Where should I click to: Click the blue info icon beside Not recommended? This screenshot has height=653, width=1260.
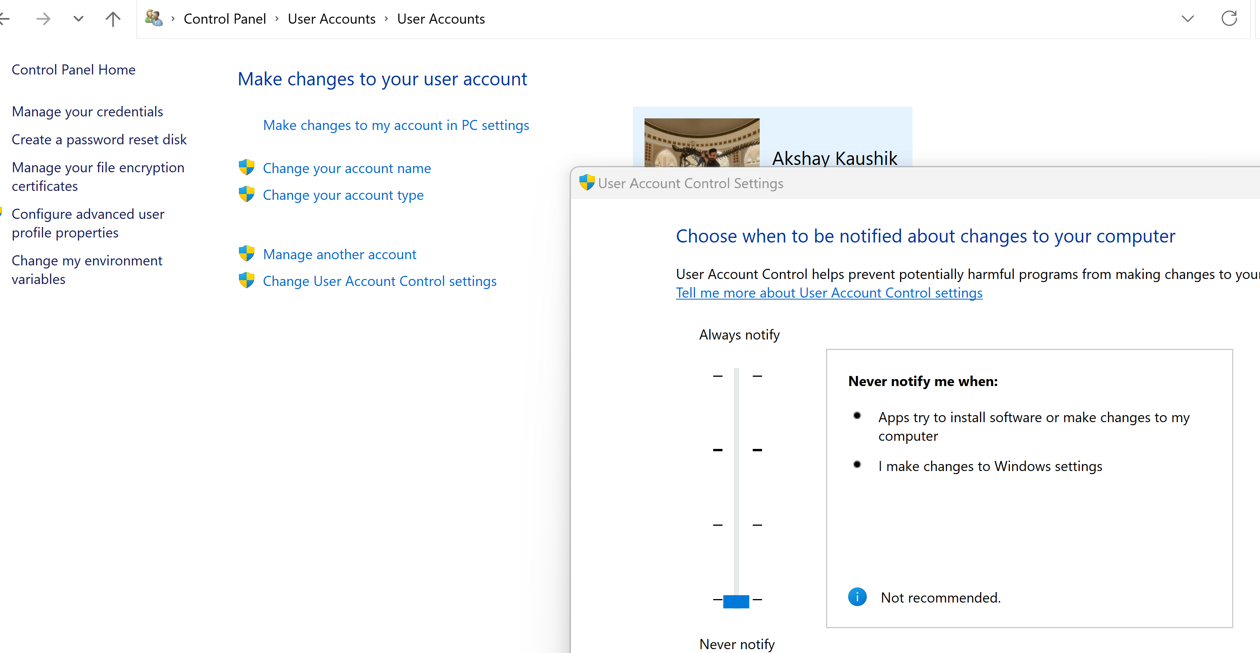[857, 597]
